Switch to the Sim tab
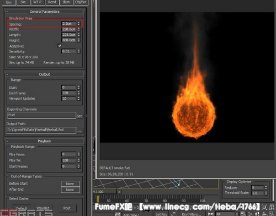The height and width of the screenshot is (216, 276). click(x=23, y=2)
